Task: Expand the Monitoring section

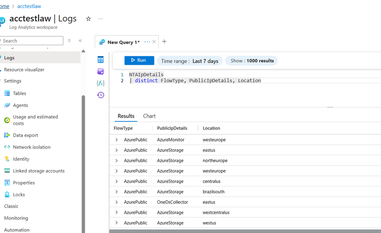Action: click(x=16, y=218)
